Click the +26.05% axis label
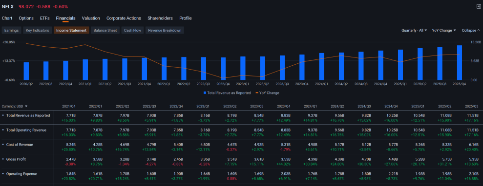483x186 pixels. 9,42
